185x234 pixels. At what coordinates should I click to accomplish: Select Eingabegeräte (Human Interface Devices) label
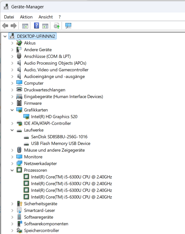(64, 97)
